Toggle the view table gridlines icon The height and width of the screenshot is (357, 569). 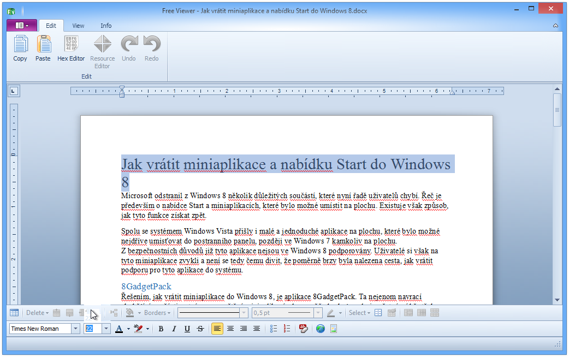[x=378, y=313]
